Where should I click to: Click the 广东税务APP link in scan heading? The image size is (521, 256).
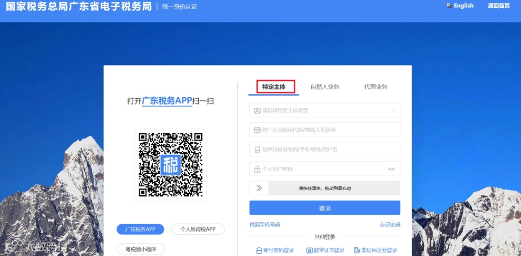[x=167, y=101]
